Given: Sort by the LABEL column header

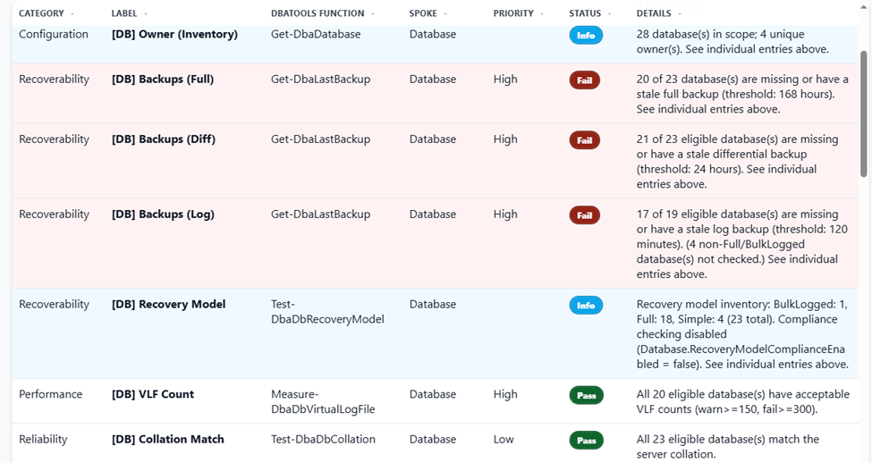Looking at the screenshot, I should (124, 13).
